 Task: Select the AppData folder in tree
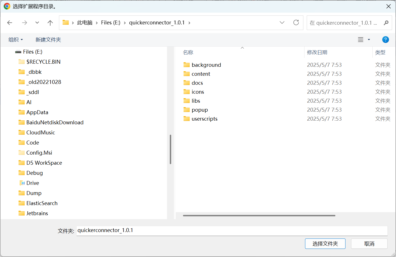click(x=37, y=112)
